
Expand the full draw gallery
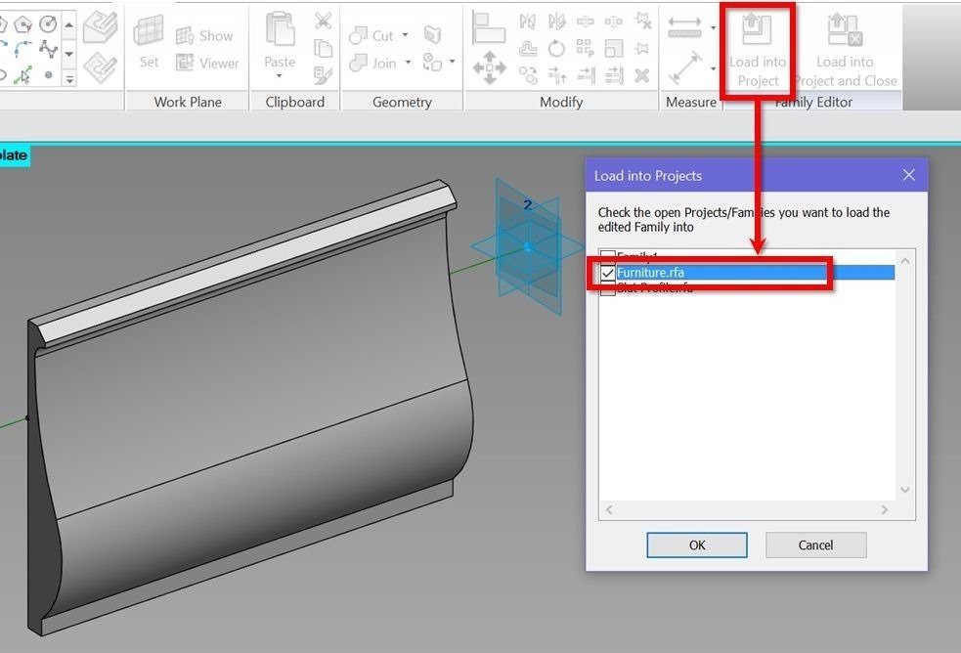pos(69,78)
